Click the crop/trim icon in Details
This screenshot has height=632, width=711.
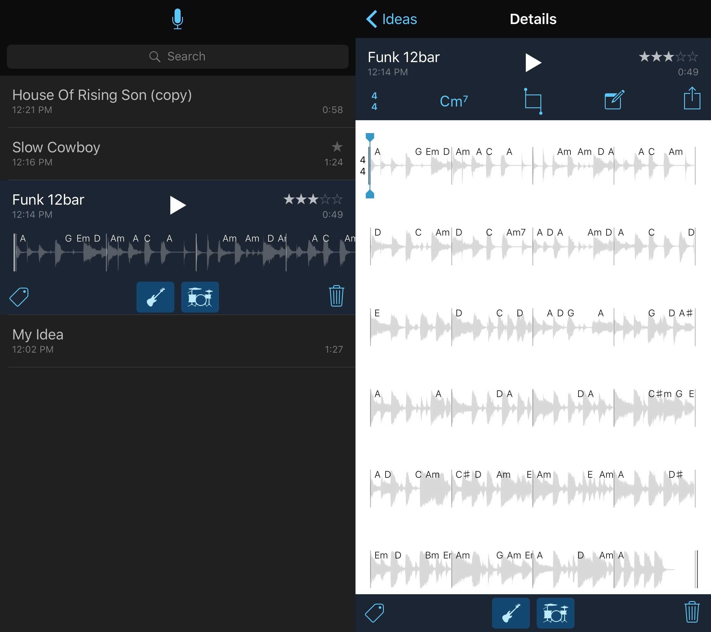tap(533, 101)
